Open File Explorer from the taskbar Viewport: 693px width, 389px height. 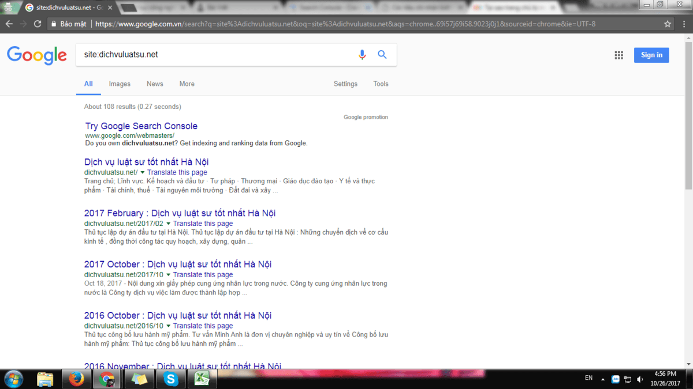[45, 379]
